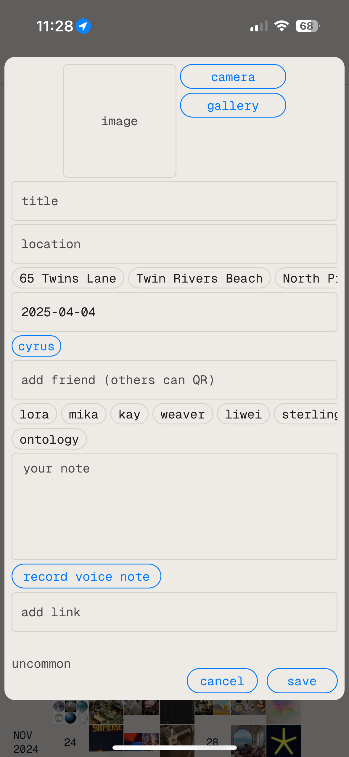
Task: Open the SUBMERSE thumbnail in background calendar
Action: pyautogui.click(x=106, y=738)
